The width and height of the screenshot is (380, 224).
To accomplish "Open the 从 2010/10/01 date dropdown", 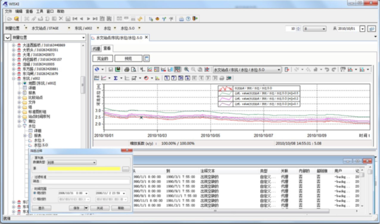I will [x=362, y=29].
